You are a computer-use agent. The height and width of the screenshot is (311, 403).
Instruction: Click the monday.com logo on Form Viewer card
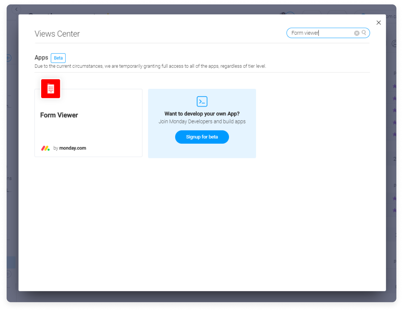click(45, 148)
